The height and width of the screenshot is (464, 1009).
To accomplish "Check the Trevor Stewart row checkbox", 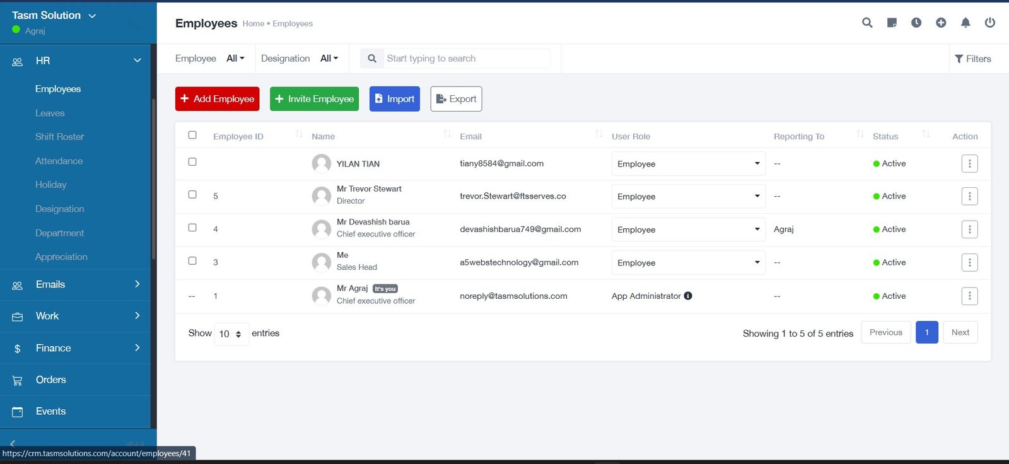I will click(x=192, y=195).
